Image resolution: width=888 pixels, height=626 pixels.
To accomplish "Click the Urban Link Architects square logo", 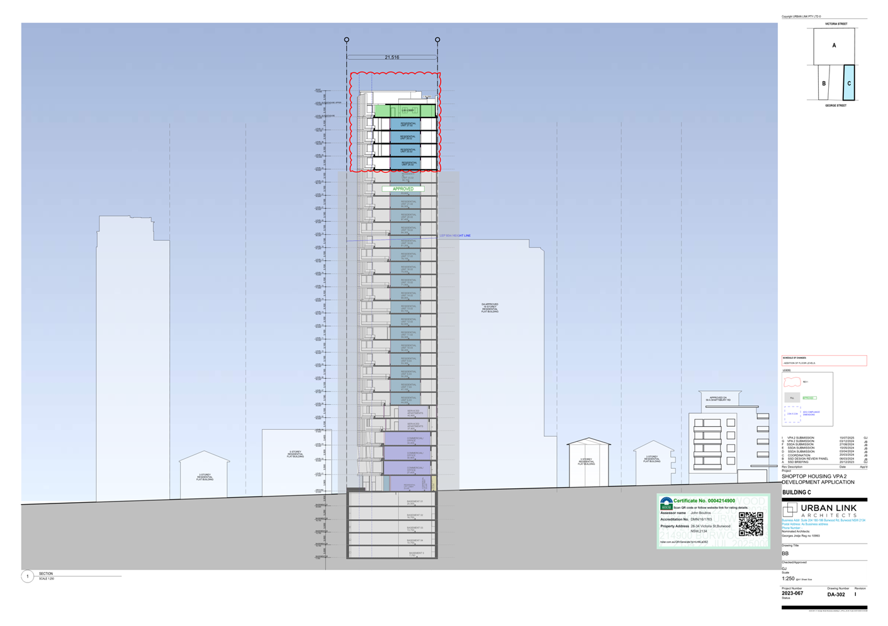I will (x=790, y=509).
